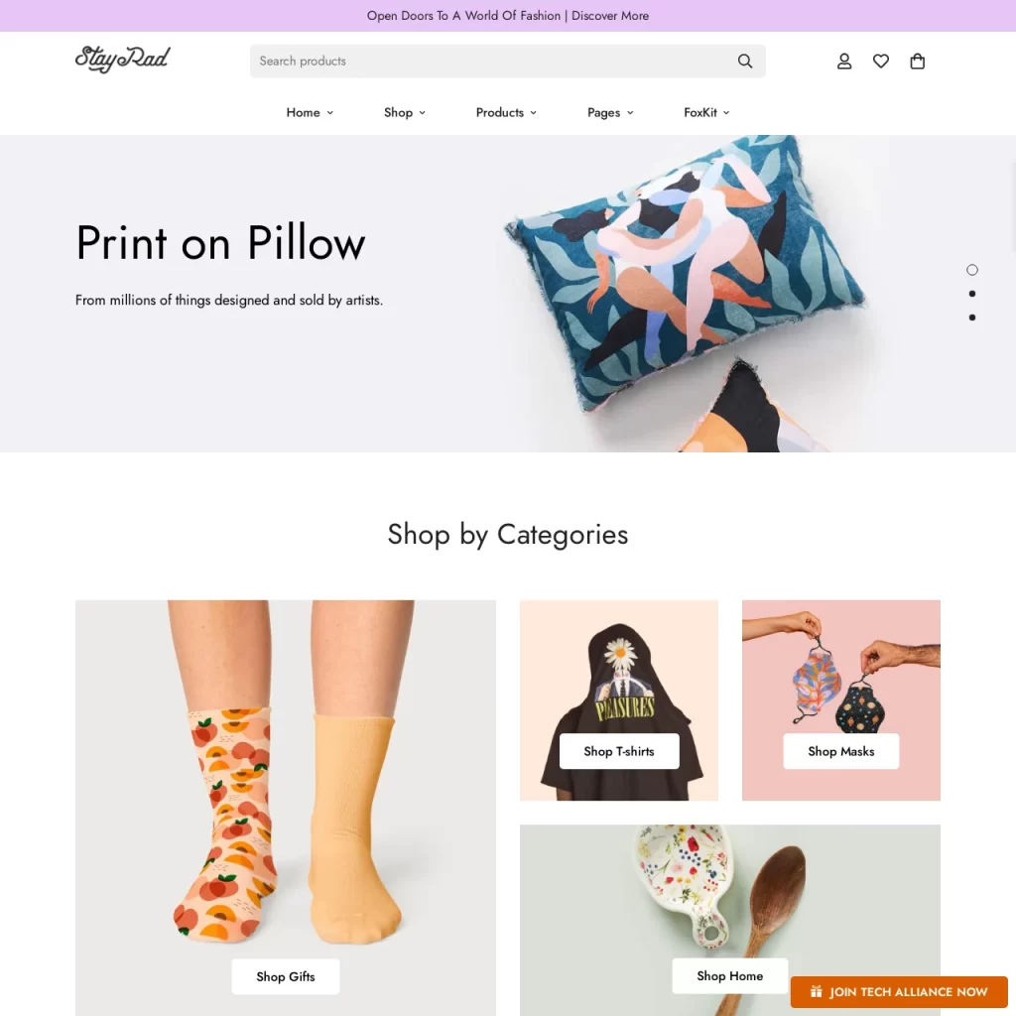Open the user account icon
This screenshot has width=1016, height=1016.
point(843,61)
